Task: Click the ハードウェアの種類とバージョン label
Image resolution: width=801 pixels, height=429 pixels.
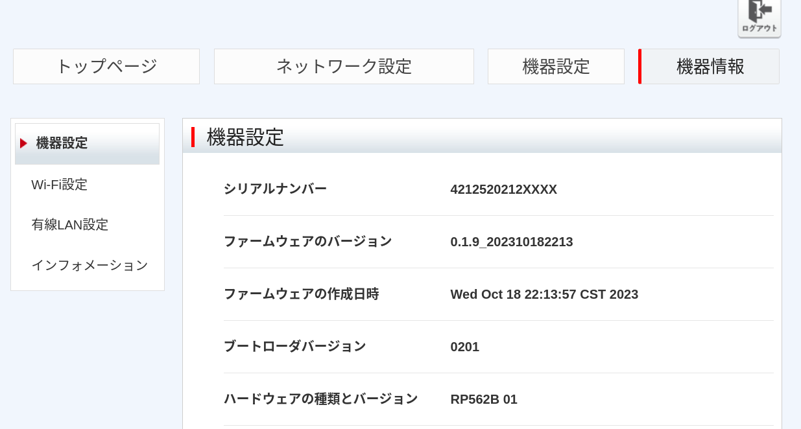Action: click(x=320, y=399)
